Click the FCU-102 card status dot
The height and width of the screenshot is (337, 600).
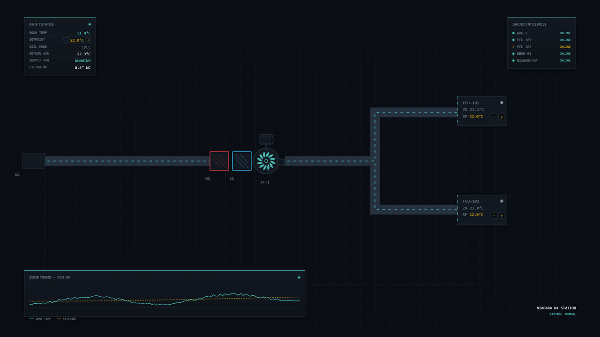pyautogui.click(x=502, y=201)
